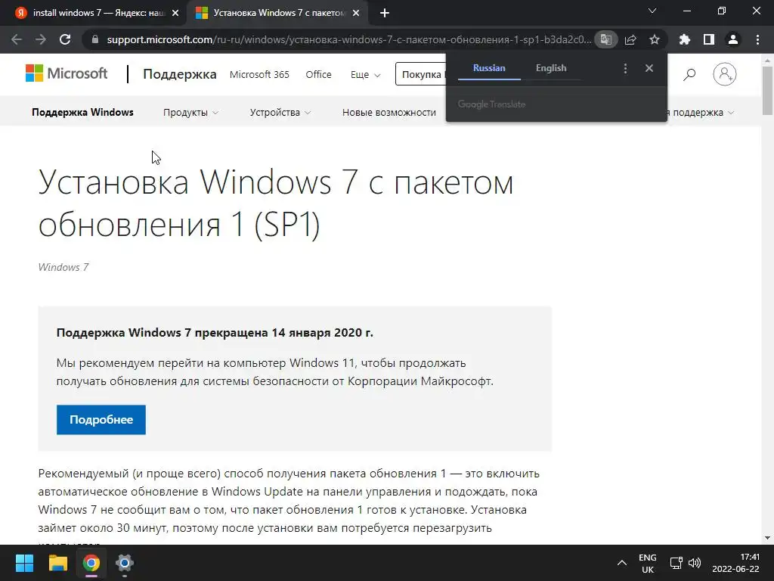Close the Windows 7 installation tab
774x581 pixels.
point(356,14)
